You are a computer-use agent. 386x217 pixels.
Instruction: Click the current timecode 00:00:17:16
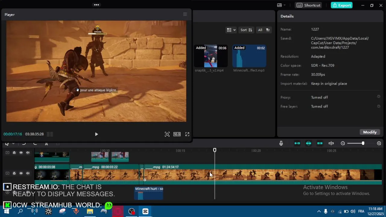(13, 134)
